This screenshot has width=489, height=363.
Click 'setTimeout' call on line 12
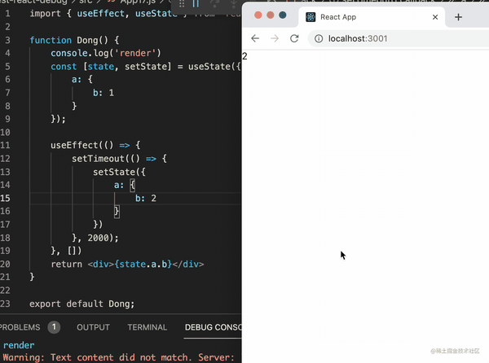(98, 159)
